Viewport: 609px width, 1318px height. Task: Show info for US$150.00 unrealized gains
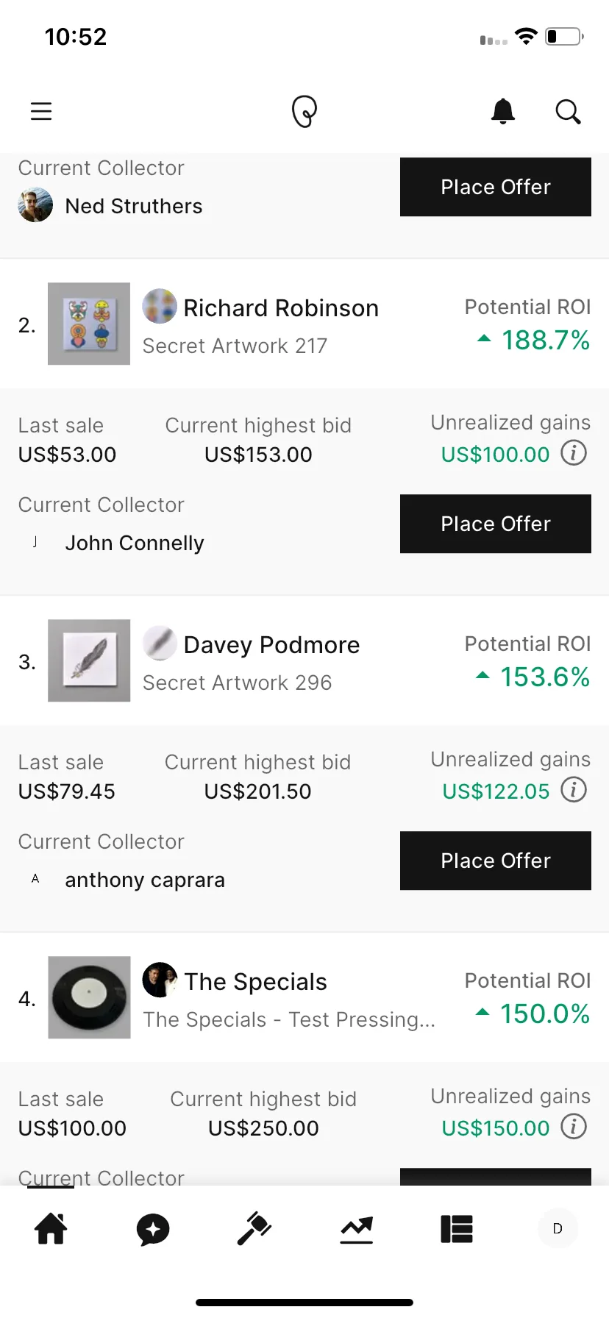pyautogui.click(x=574, y=1127)
